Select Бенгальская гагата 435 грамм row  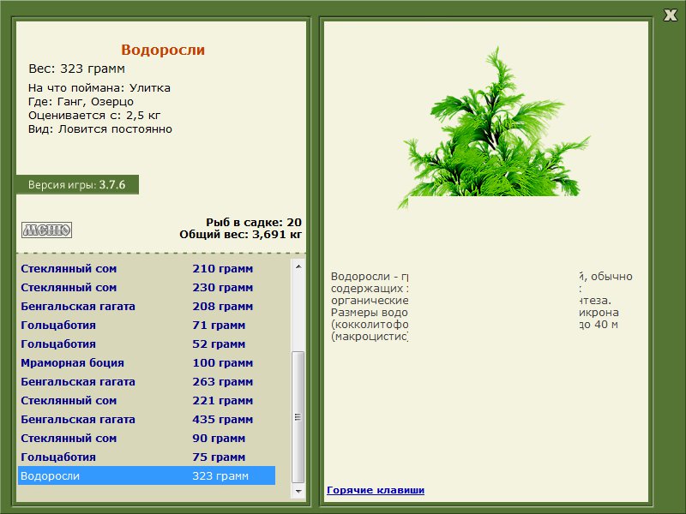(147, 419)
